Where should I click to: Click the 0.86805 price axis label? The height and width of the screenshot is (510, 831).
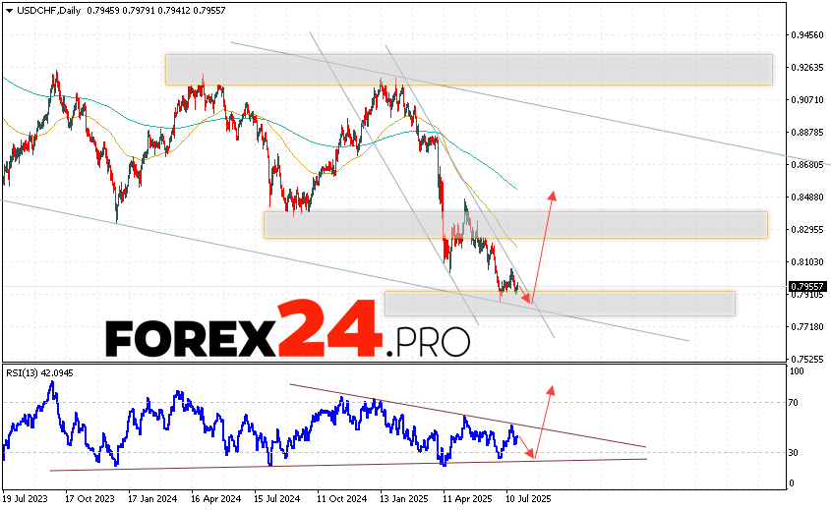[808, 164]
